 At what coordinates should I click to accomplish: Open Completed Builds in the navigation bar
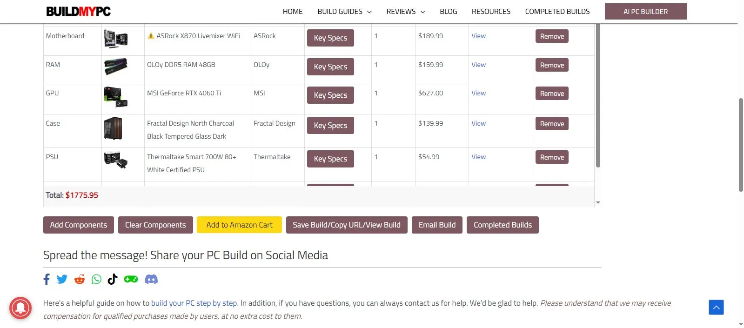(x=557, y=12)
